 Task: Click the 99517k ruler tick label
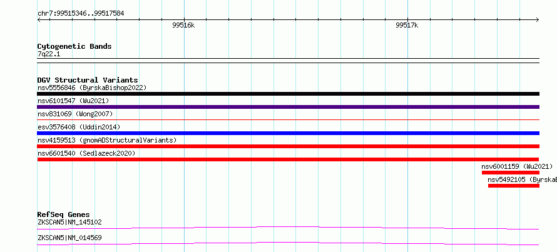(407, 25)
